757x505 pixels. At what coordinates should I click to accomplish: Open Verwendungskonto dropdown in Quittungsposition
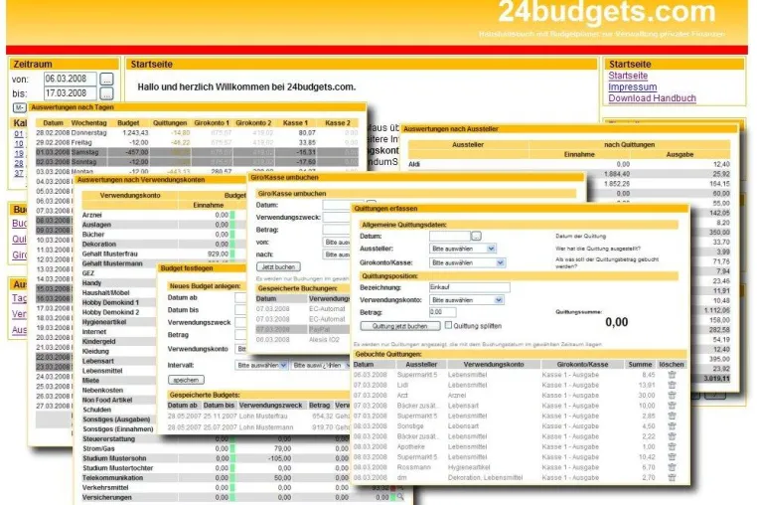pos(467,300)
